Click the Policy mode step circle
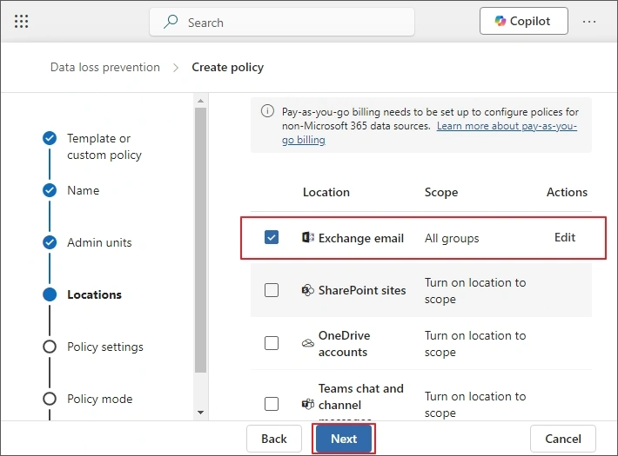The image size is (618, 456). point(50,399)
